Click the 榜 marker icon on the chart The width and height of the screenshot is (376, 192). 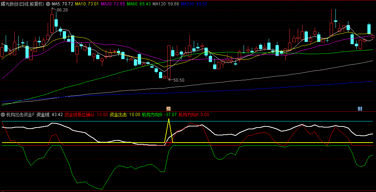tap(169, 109)
